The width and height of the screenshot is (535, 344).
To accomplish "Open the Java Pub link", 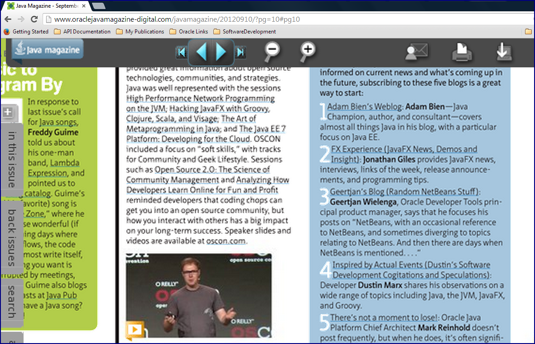I will tap(62, 295).
